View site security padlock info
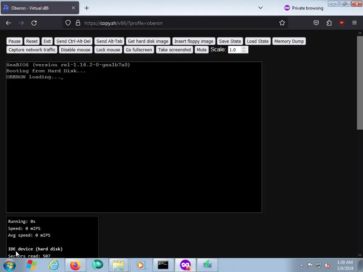This screenshot has height=272, width=363. (78, 23)
